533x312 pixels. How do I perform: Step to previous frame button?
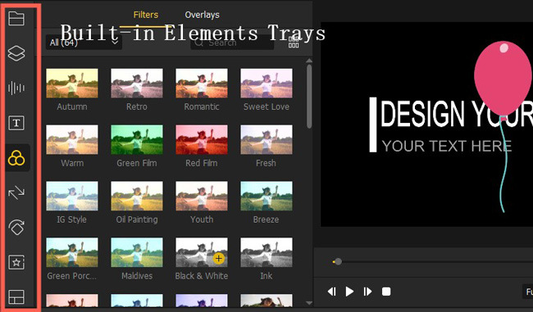point(331,292)
